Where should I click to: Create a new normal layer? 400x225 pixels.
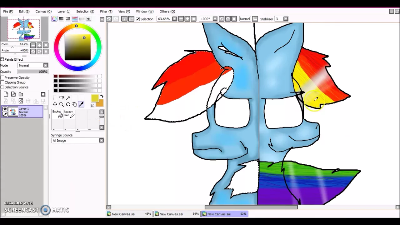click(6, 94)
